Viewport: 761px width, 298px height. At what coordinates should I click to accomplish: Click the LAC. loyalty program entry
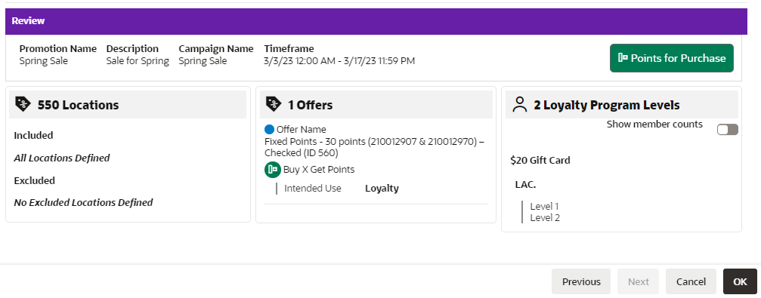pyautogui.click(x=525, y=185)
